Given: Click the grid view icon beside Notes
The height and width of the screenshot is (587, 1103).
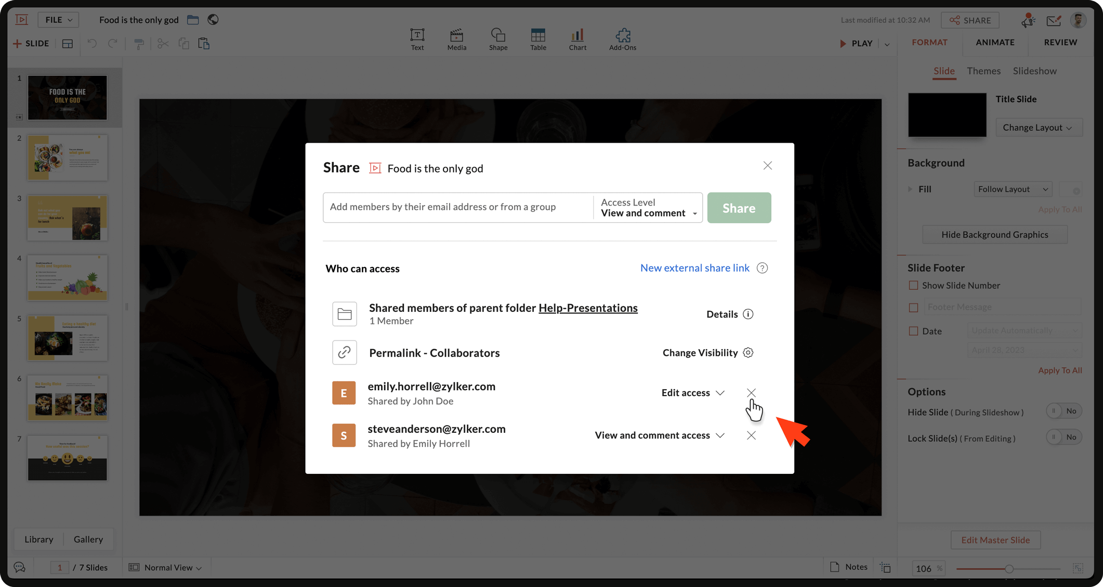Looking at the screenshot, I should (885, 567).
